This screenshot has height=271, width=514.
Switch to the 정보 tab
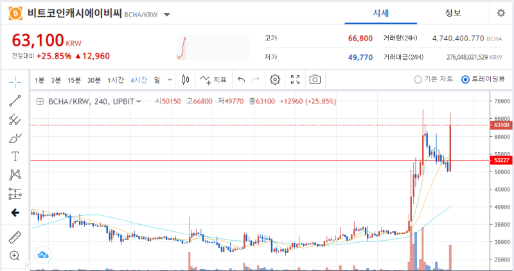[453, 13]
